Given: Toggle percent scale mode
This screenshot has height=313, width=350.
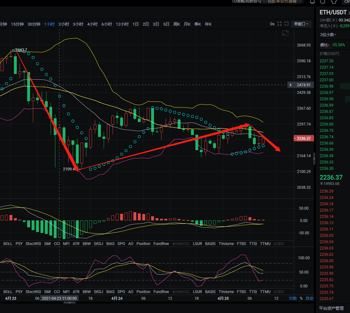Looking at the screenshot, I should tap(301, 298).
